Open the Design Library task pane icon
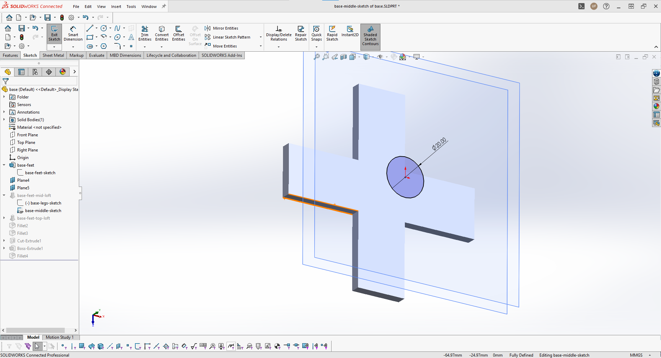Viewport: 661px width, 358px height. 657,82
